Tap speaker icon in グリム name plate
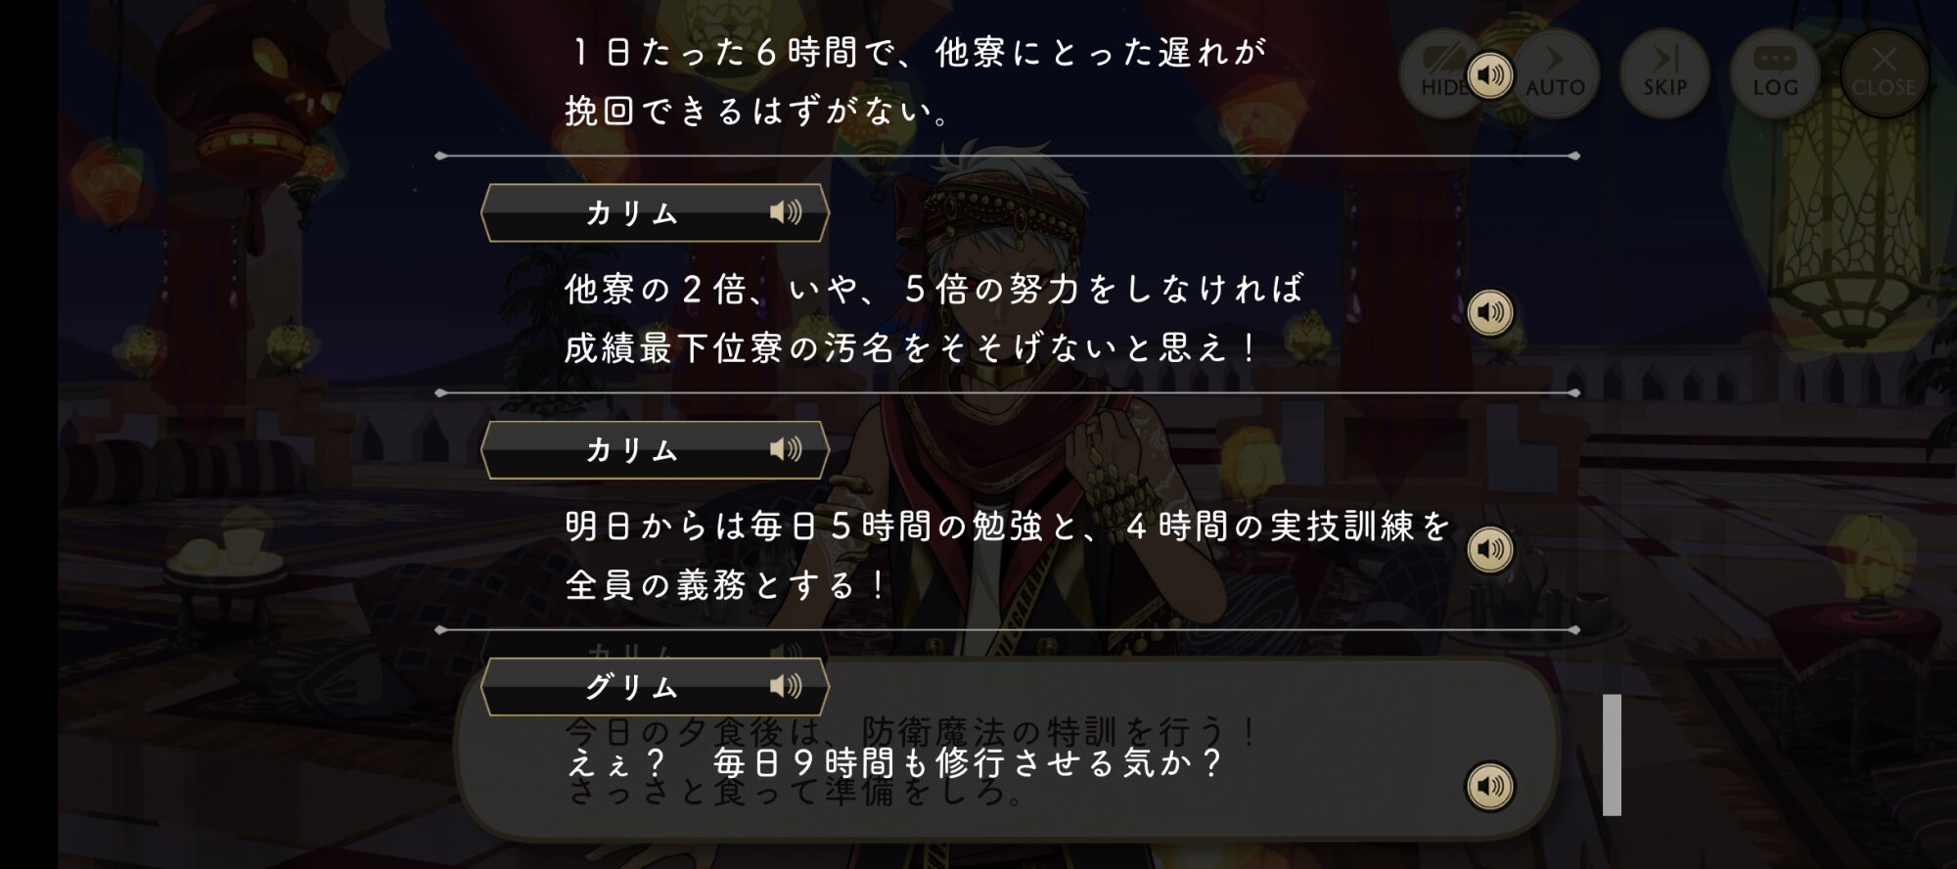The height and width of the screenshot is (869, 1957). point(786,685)
